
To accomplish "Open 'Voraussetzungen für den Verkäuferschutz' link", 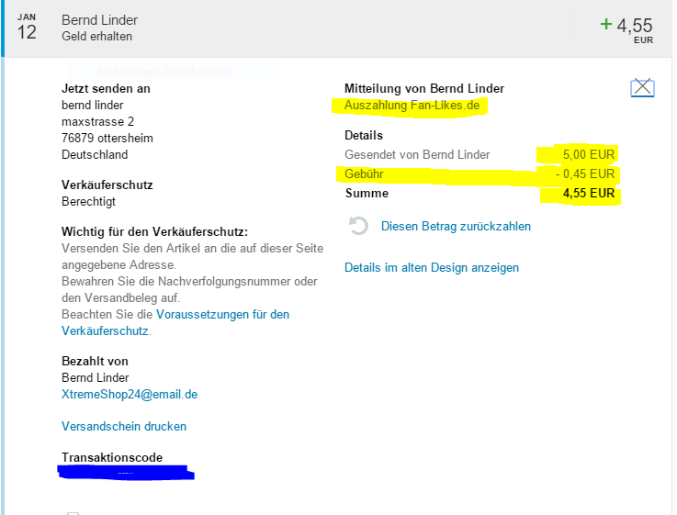I will click(222, 315).
